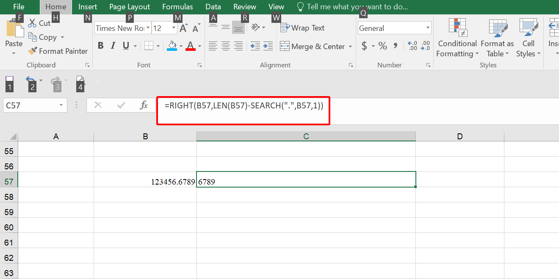The image size is (559, 279).
Task: Click the Decrease Indent icon
Action: point(255,46)
